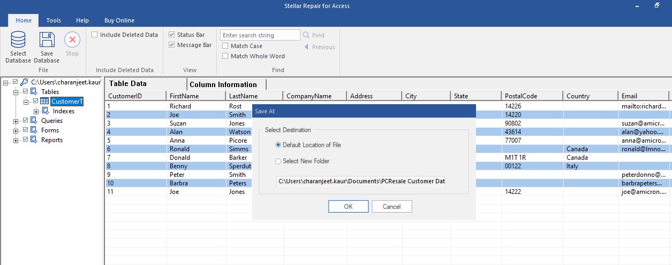Select the Select New Folder radio
The height and width of the screenshot is (265, 672).
278,161
